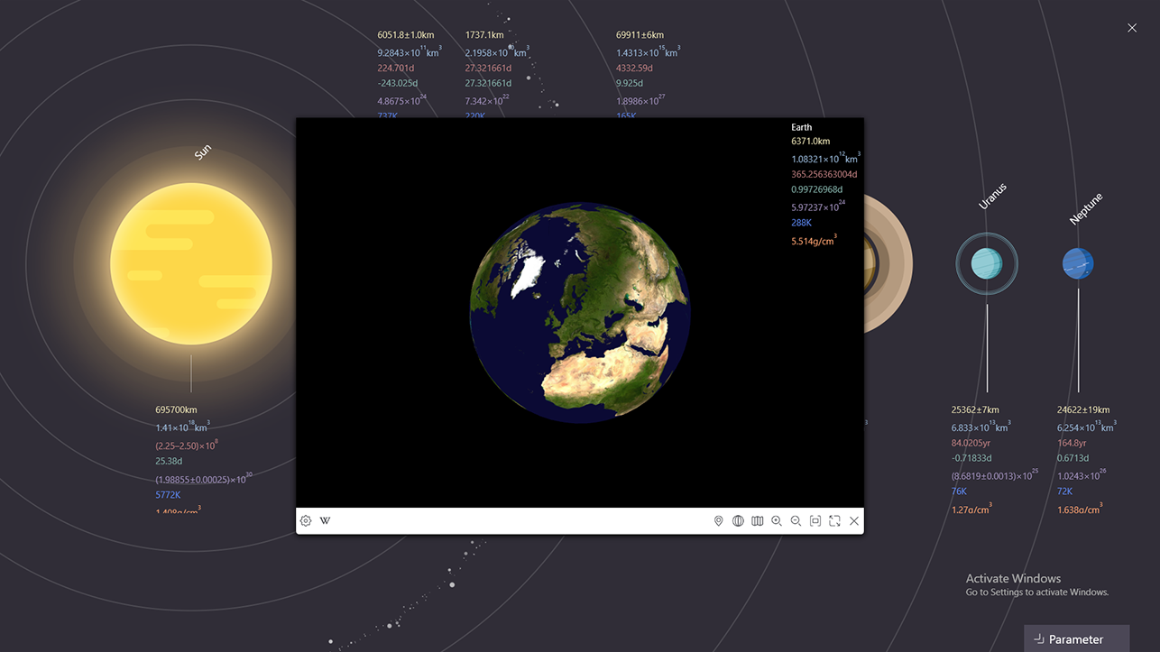Select the "9.925d" rotation value
This screenshot has width=1160, height=652.
[630, 84]
